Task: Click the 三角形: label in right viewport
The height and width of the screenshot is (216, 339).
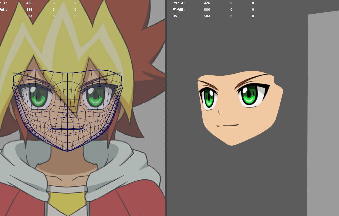Action: (x=179, y=10)
